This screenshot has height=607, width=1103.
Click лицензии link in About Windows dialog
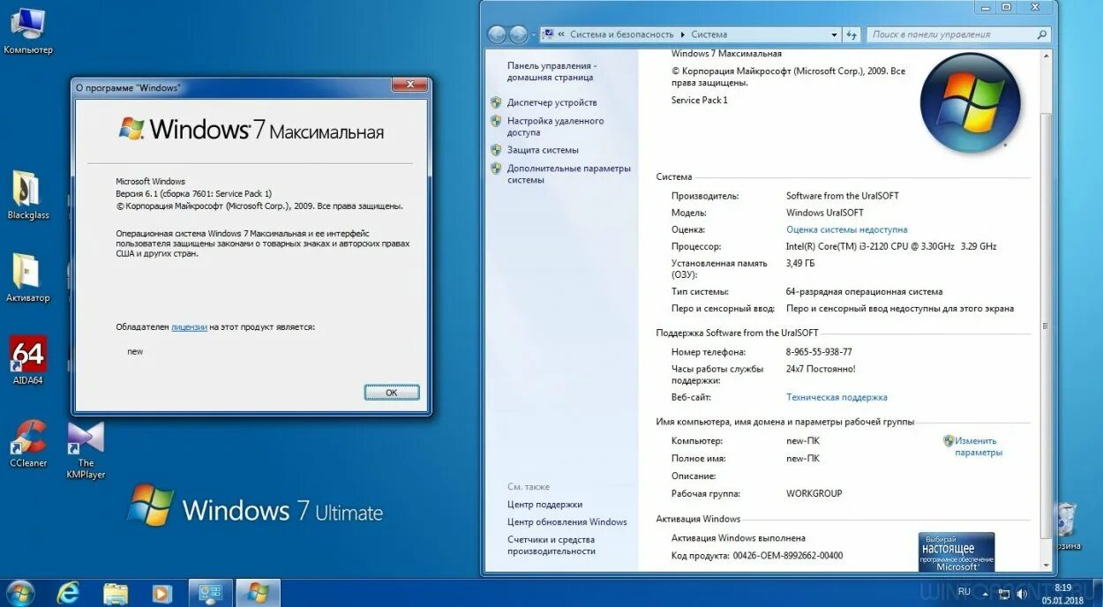[x=189, y=326]
